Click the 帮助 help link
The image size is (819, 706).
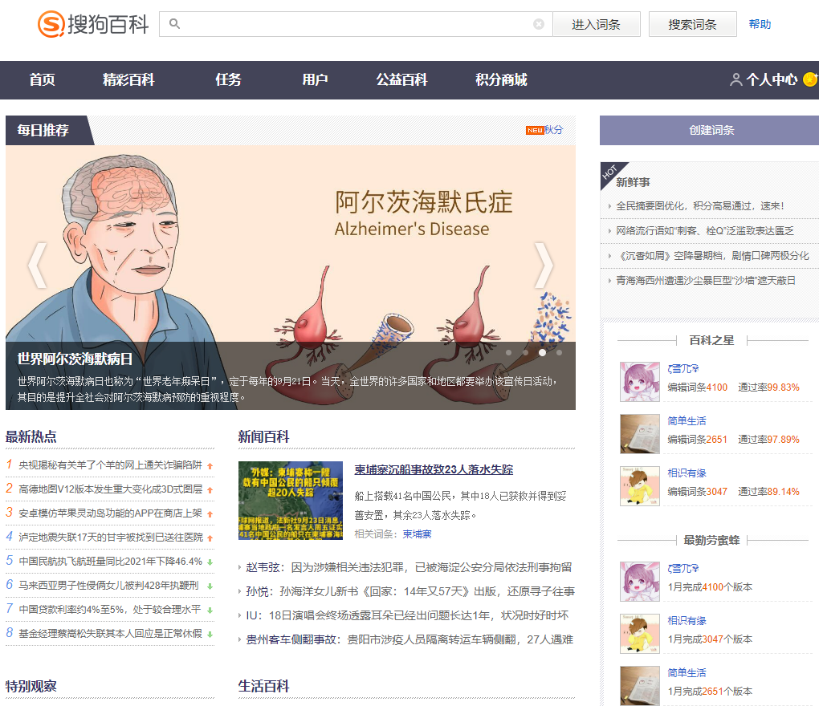[x=760, y=24]
